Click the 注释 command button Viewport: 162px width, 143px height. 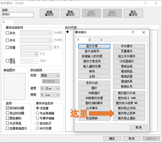[94, 76]
